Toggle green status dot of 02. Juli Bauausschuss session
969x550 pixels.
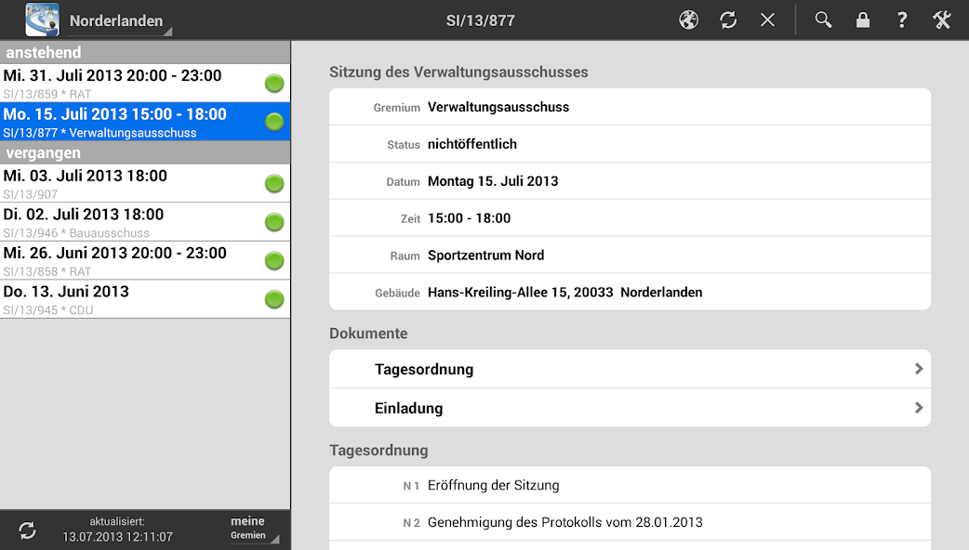click(x=274, y=222)
